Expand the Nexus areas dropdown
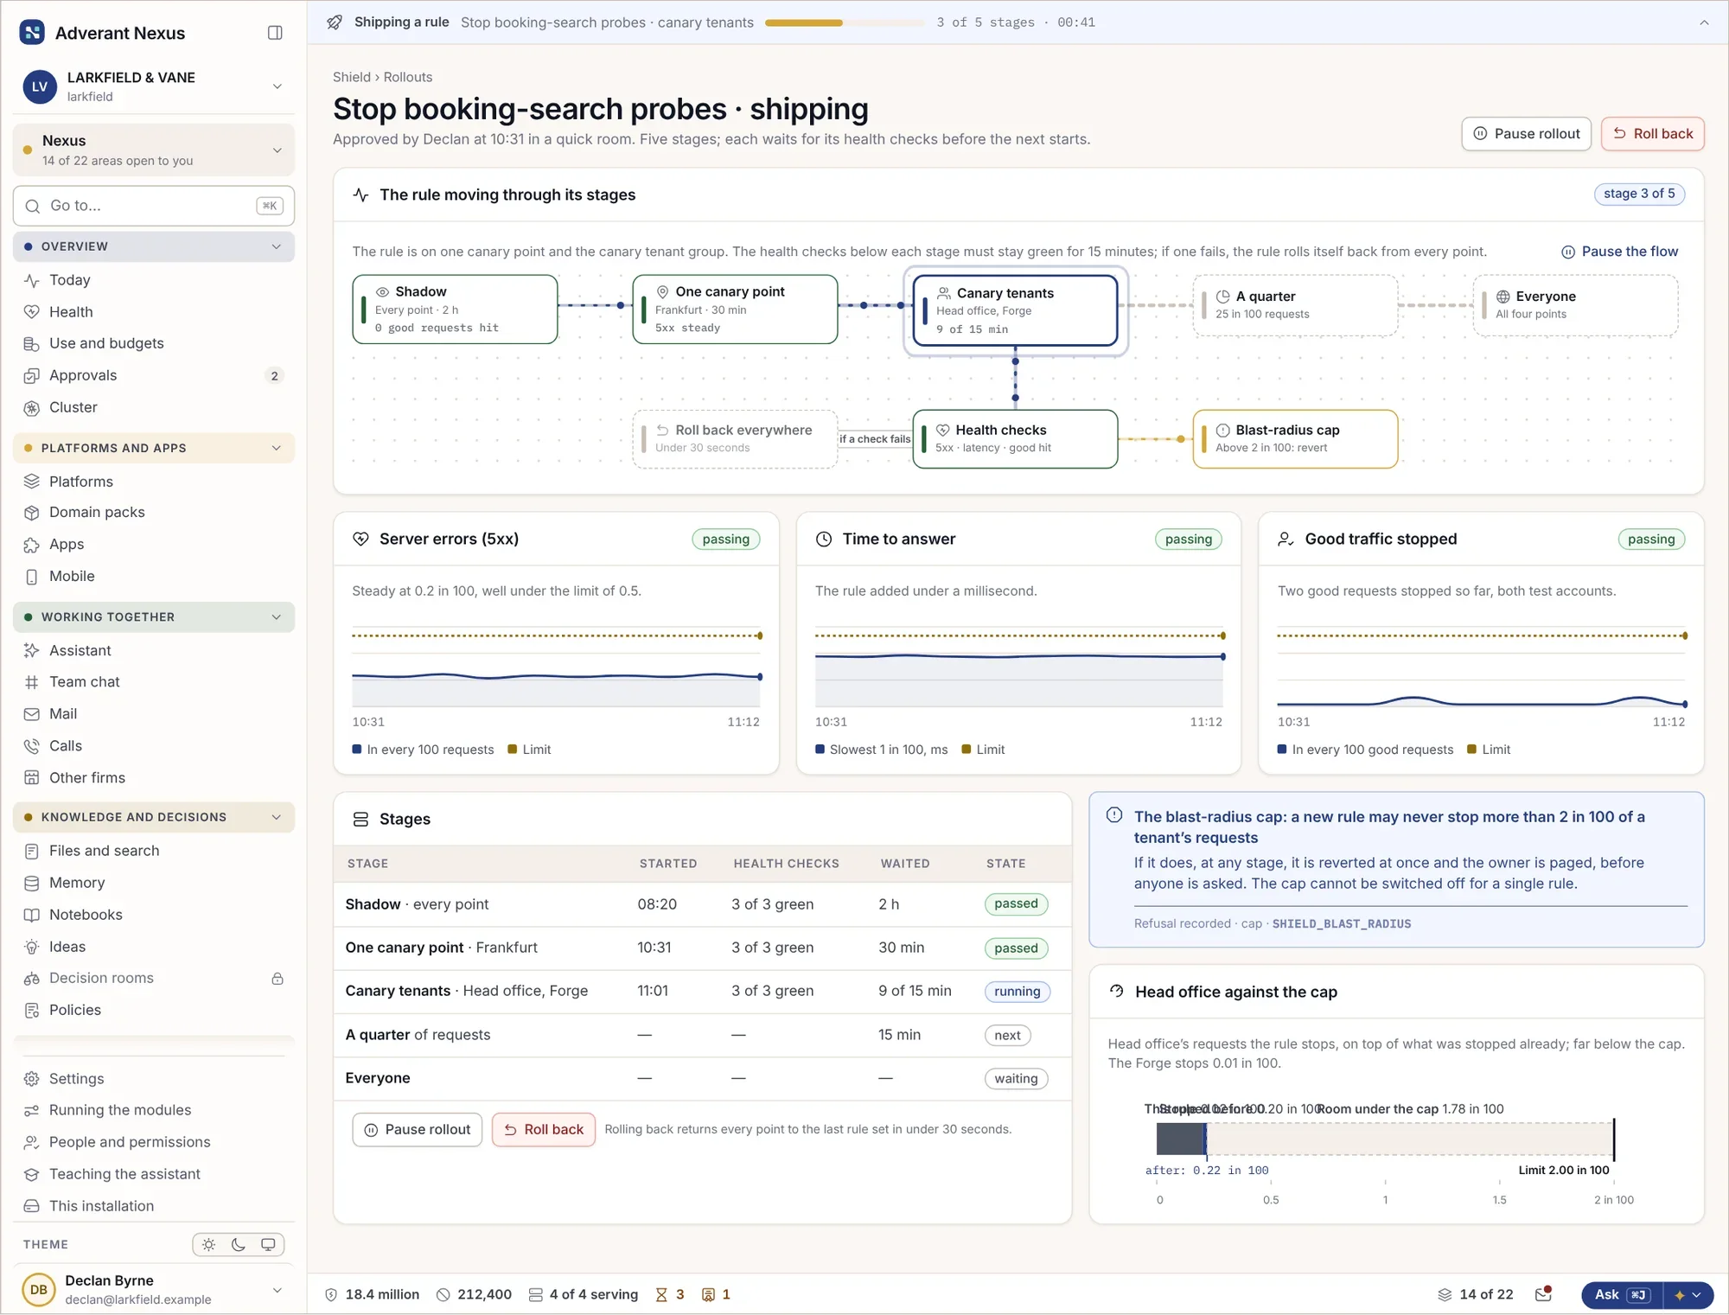 154,150
